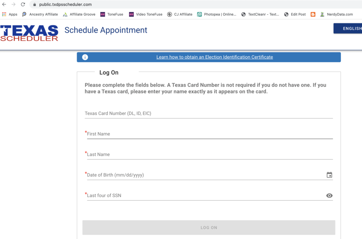This screenshot has width=362, height=239.
Task: Click the browser address bar URL
Action: point(65,5)
